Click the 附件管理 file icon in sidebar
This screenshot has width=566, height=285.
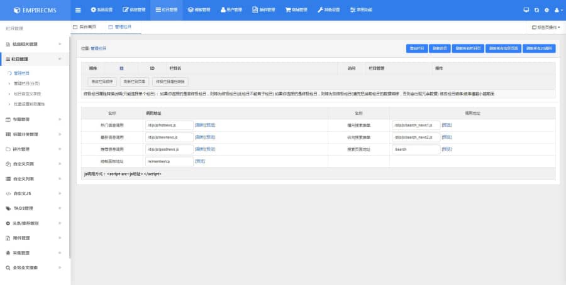(8, 238)
